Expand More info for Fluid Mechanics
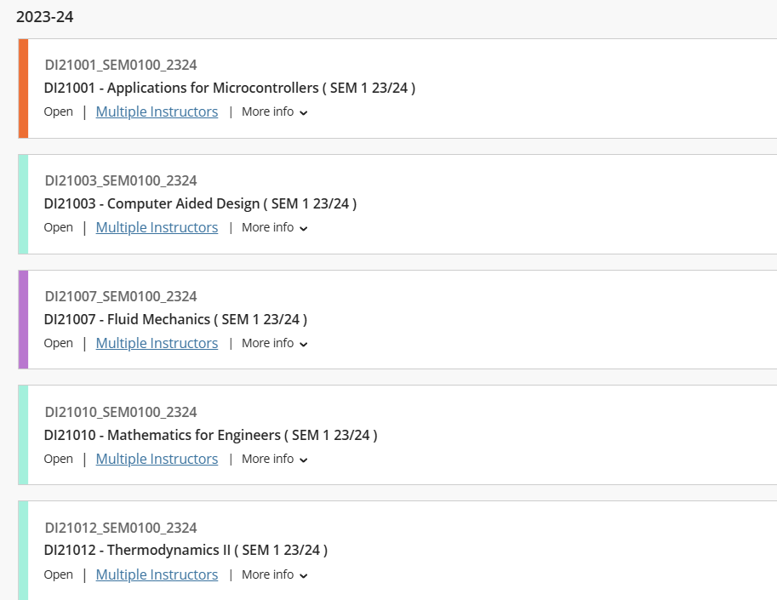This screenshot has width=777, height=600. click(x=274, y=343)
